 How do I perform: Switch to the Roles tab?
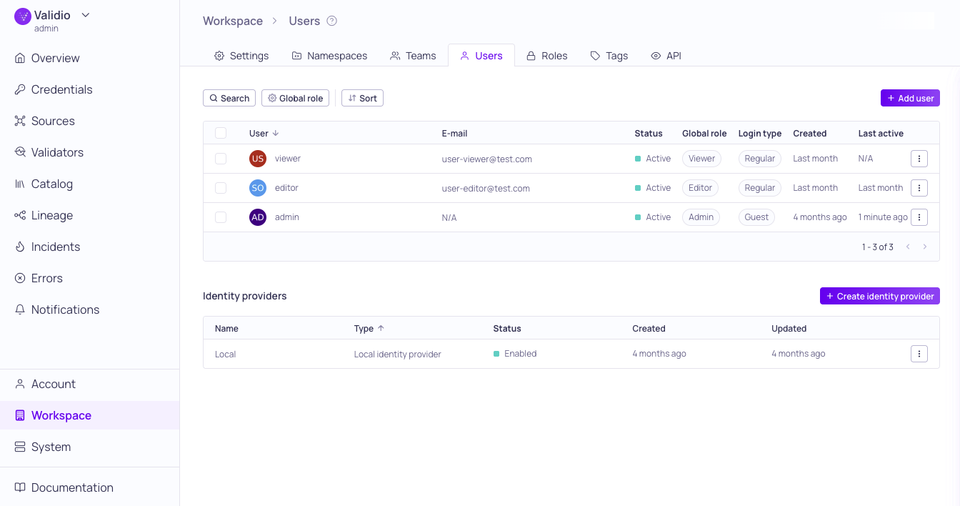pyautogui.click(x=547, y=56)
